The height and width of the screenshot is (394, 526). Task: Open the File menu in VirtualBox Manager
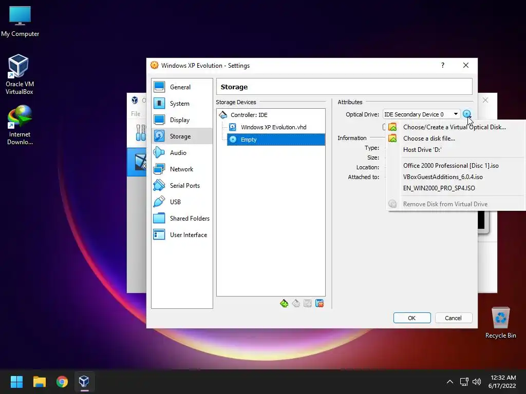click(x=136, y=114)
